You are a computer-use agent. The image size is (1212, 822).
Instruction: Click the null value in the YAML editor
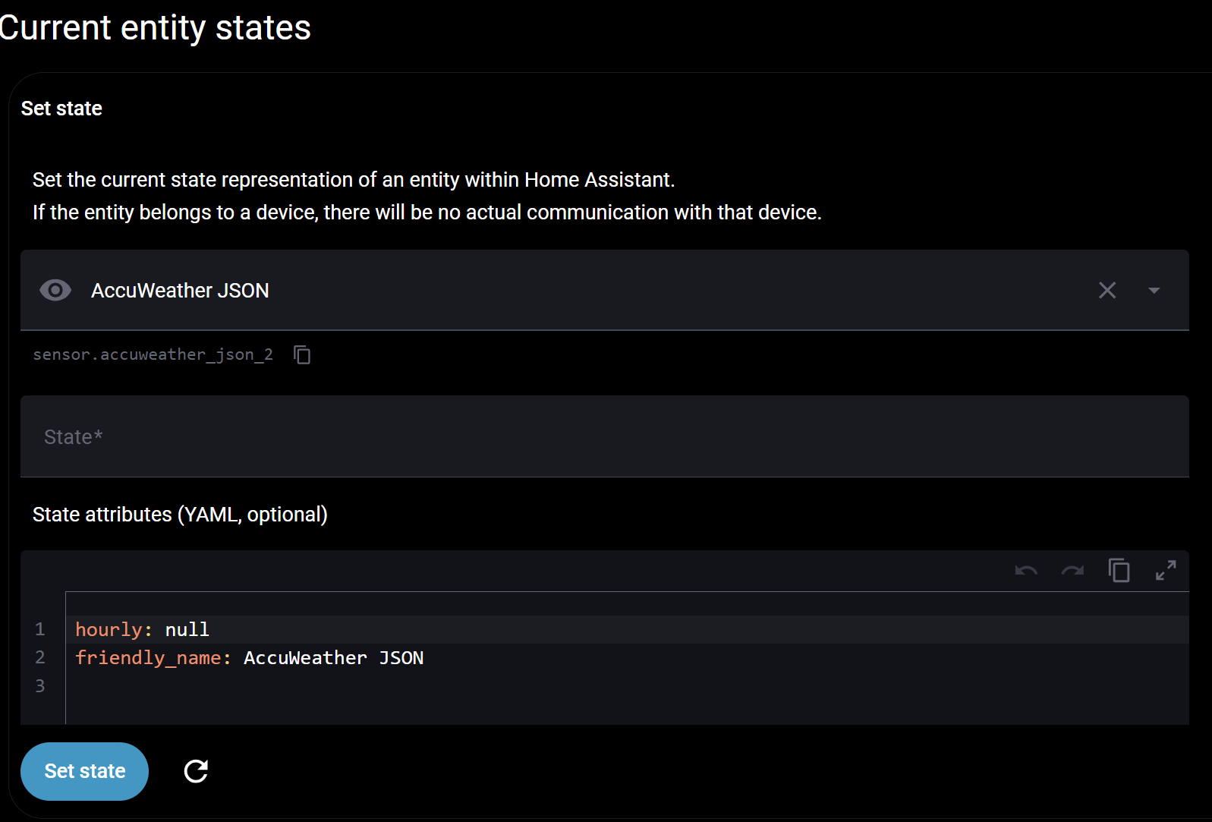click(x=187, y=630)
